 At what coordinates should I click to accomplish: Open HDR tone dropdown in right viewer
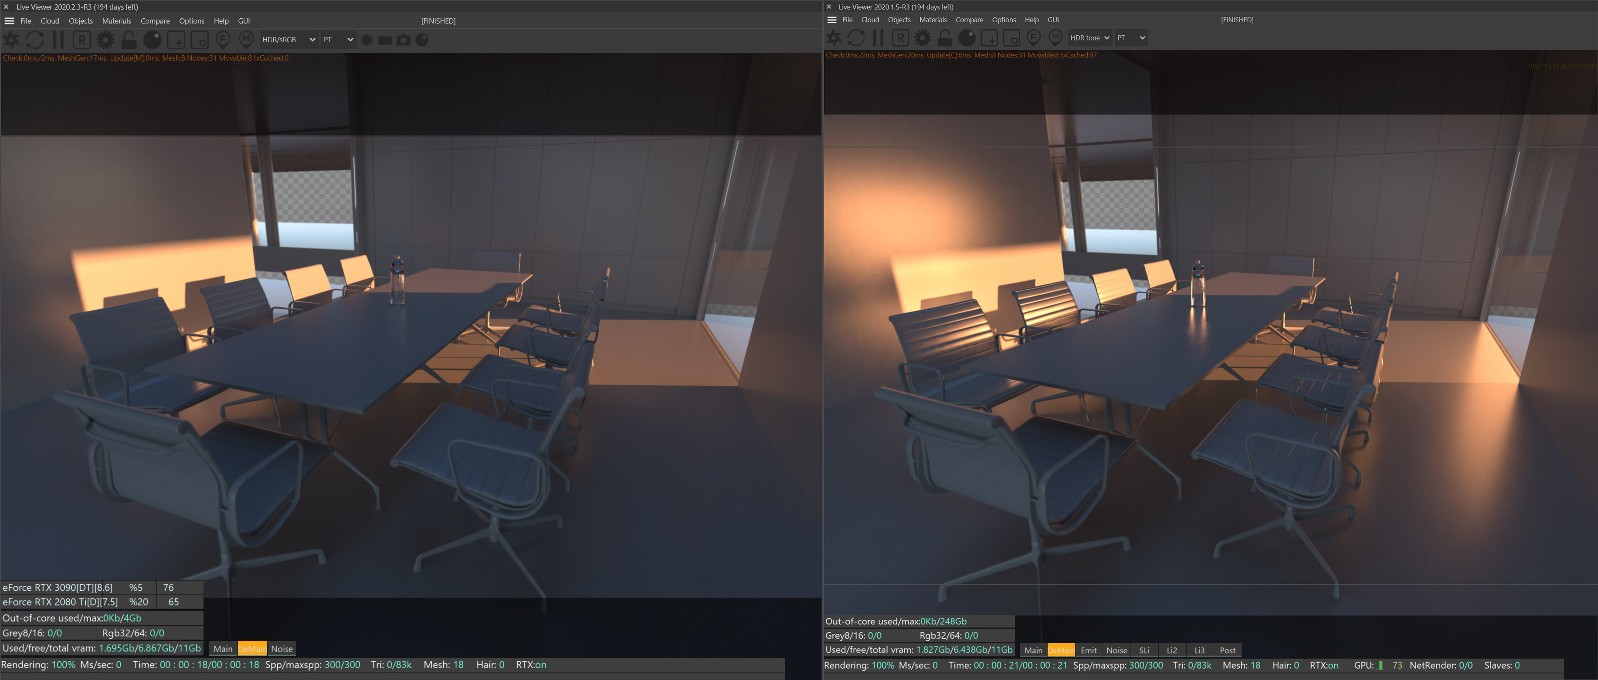click(1089, 38)
